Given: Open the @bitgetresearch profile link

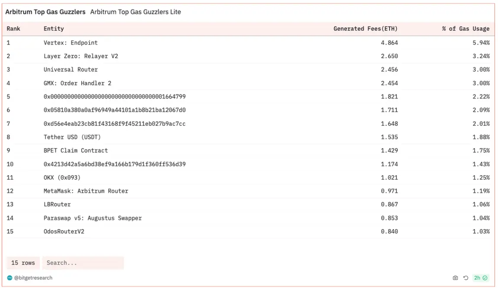Looking at the screenshot, I should point(33,278).
